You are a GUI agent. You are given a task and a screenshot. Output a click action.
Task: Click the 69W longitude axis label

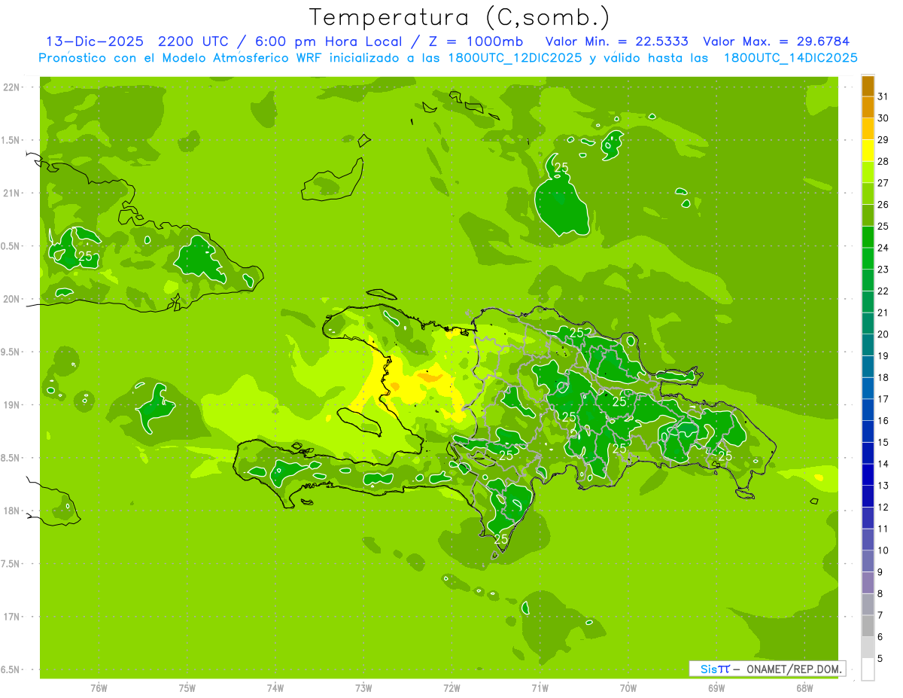(x=716, y=687)
